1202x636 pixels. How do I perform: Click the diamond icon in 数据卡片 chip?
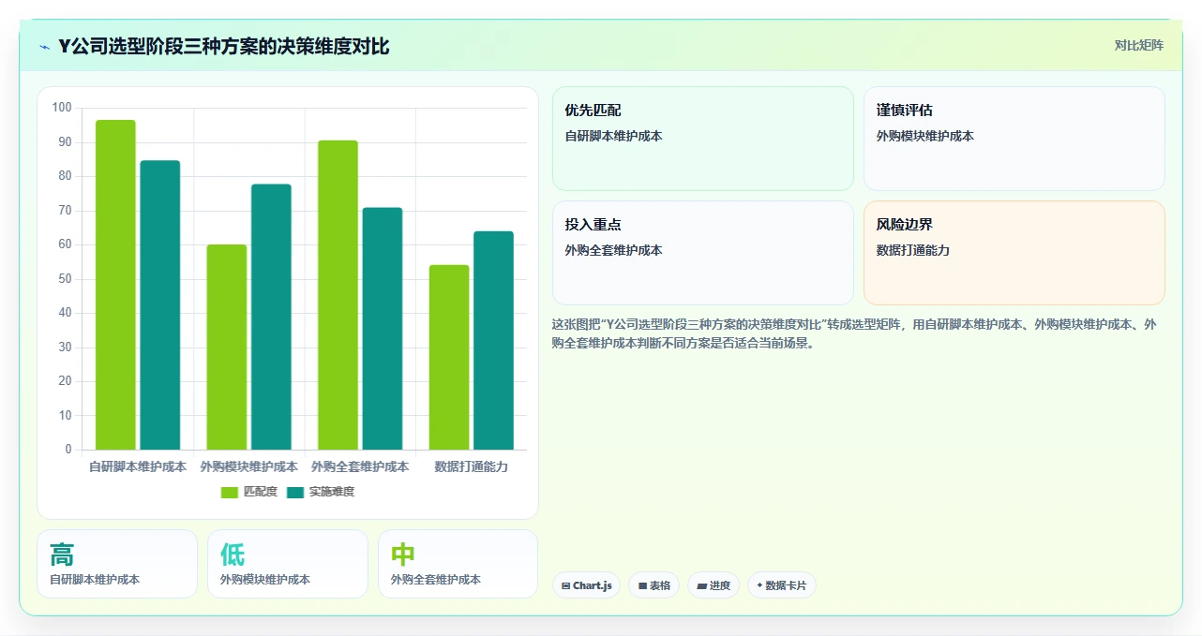point(759,585)
